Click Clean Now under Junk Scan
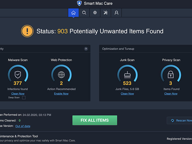This screenshot has height=144, width=192. tap(127, 94)
